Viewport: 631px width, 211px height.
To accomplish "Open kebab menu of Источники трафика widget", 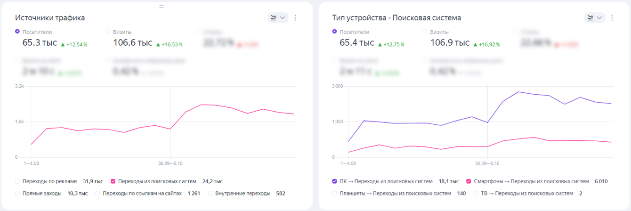I will click(x=295, y=18).
